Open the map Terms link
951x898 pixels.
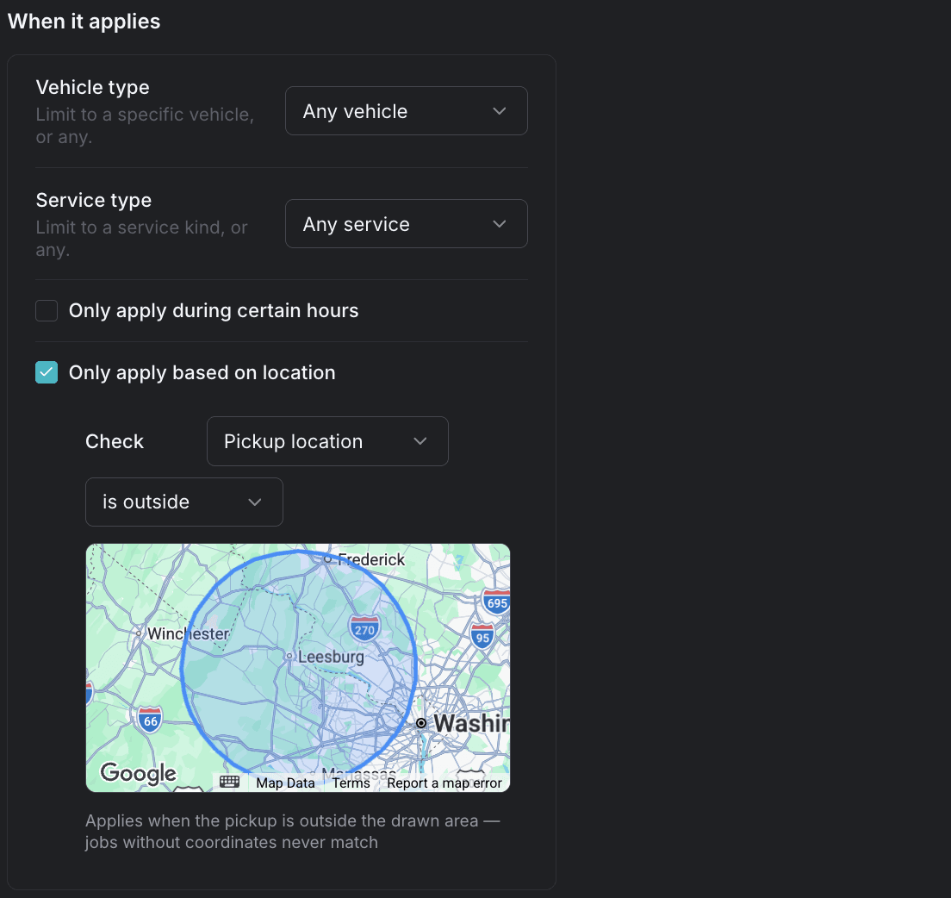[351, 783]
